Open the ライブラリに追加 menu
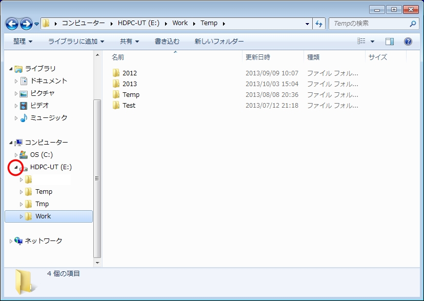Screen dimensions: 424x301 coord(76,42)
